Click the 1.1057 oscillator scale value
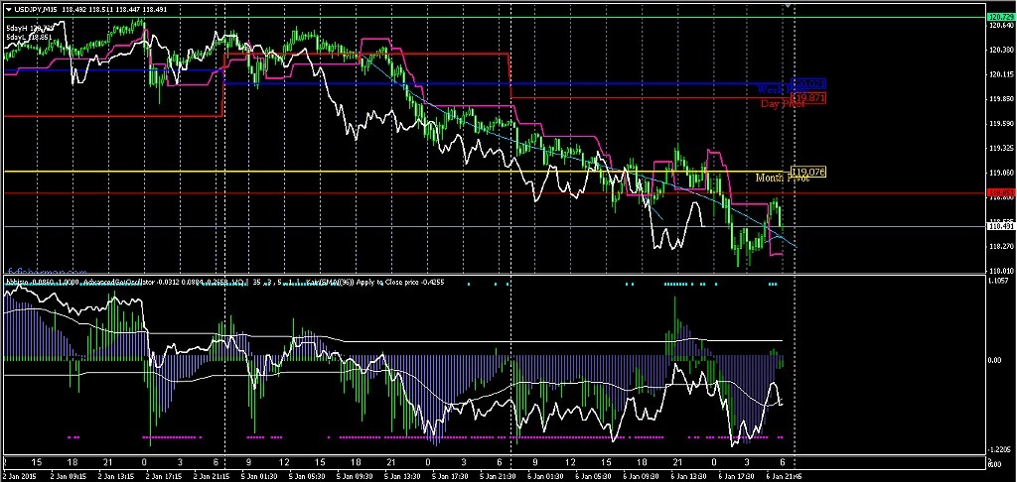Viewport: 1017px width, 482px height. tap(999, 281)
